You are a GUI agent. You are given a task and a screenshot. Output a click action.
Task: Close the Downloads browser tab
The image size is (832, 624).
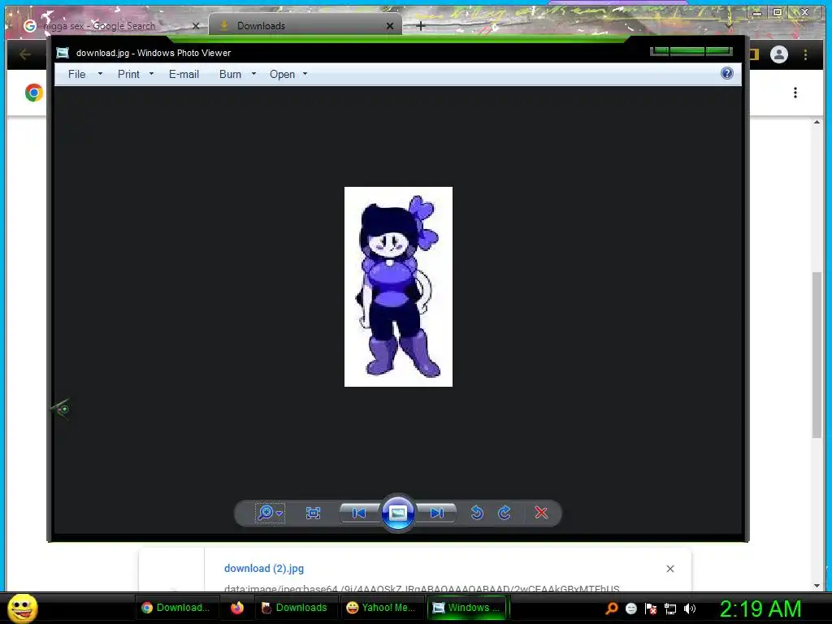390,26
